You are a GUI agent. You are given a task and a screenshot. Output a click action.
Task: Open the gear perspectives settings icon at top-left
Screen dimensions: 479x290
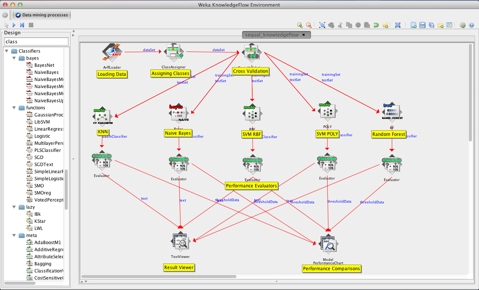[x=5, y=15]
